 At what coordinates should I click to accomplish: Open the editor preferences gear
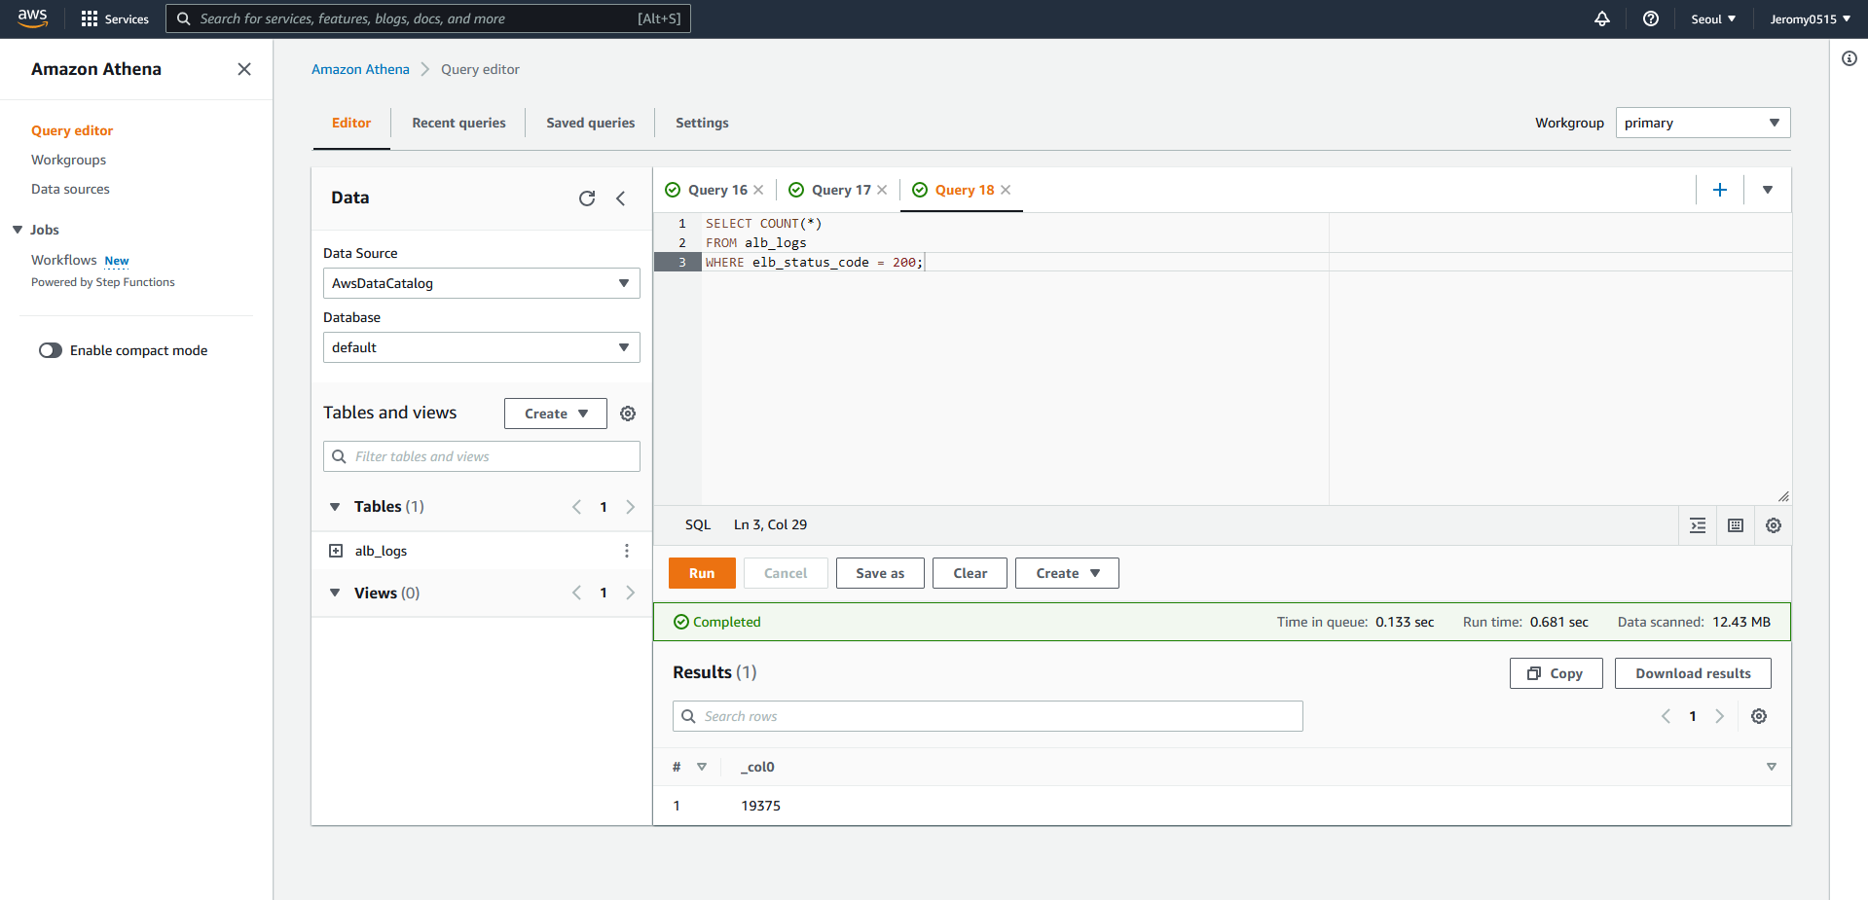(1774, 525)
